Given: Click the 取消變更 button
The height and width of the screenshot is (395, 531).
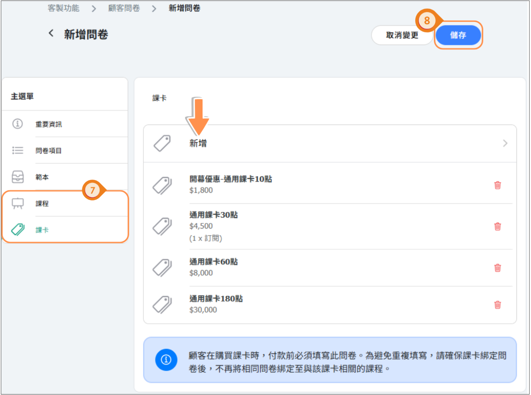Looking at the screenshot, I should 402,35.
